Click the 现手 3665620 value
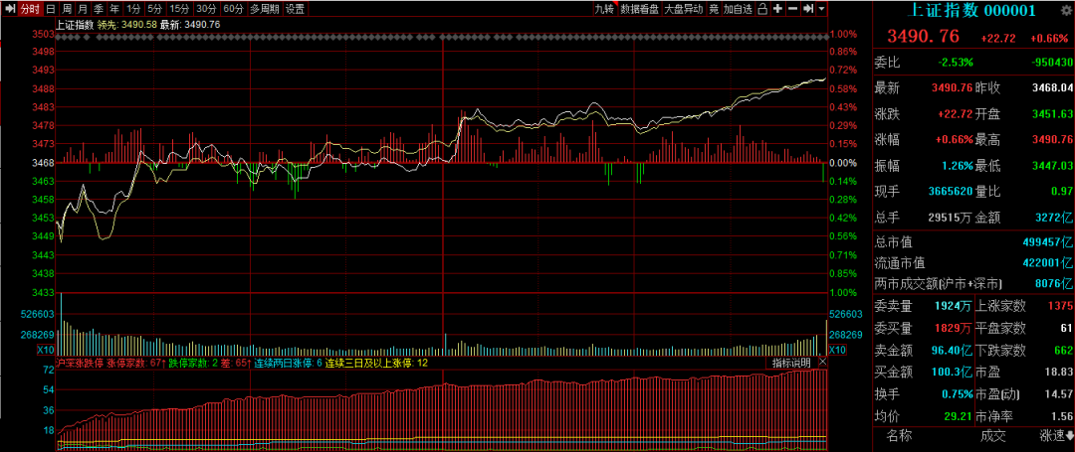Viewport: 1075px width, 452px height. (951, 192)
